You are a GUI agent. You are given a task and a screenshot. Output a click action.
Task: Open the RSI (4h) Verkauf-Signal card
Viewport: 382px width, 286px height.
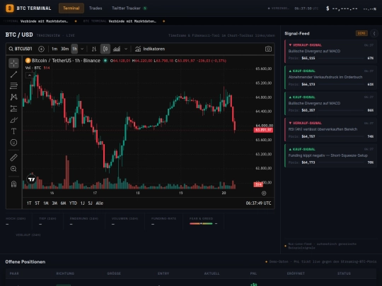(330, 130)
